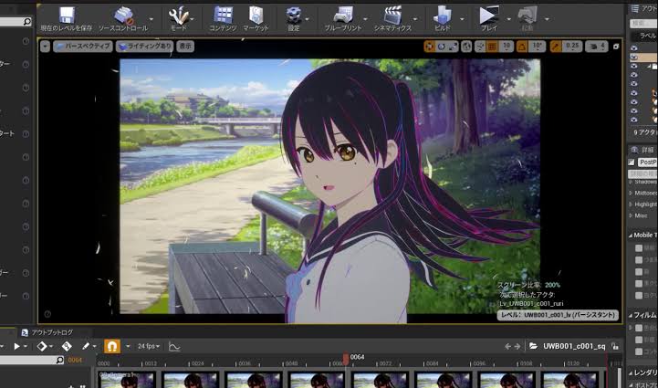Click the UWB001_c001_sq sequence breadcrumb
Screen dimensions: 658x388
[574, 346]
